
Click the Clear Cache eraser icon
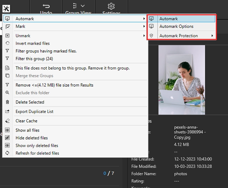[x=7, y=121]
